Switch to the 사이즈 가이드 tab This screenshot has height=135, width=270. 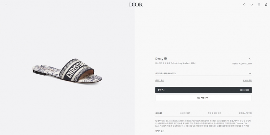click(185, 113)
